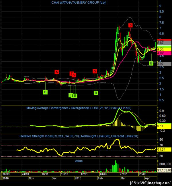Select the green B buy marker in April
The width and height of the screenshot is (172, 186).
(151, 63)
